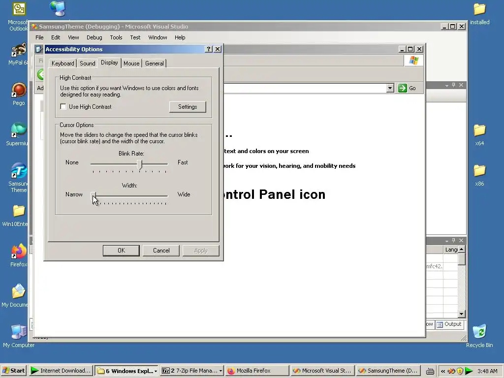Click the pin icon of the upper right Visual Studio panel
Image resolution: width=504 pixels, height=378 pixels.
click(x=453, y=85)
